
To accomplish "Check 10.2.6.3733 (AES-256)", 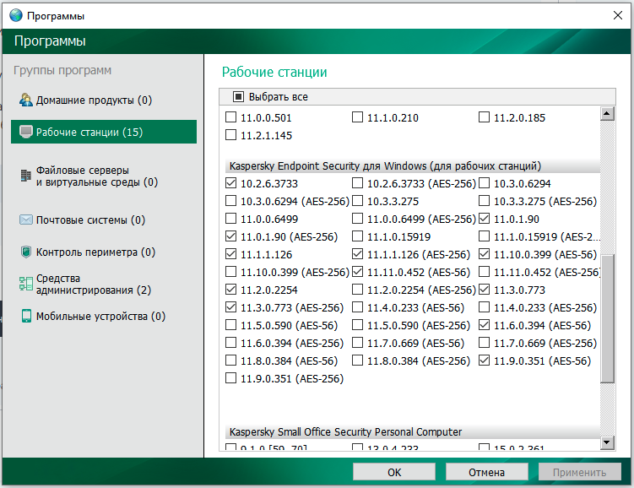I will point(357,183).
